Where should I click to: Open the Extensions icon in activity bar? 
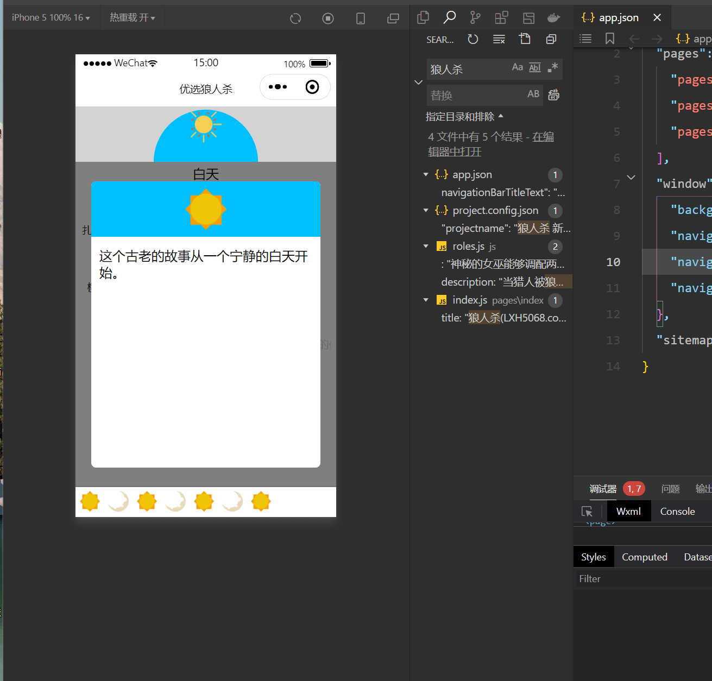click(501, 18)
